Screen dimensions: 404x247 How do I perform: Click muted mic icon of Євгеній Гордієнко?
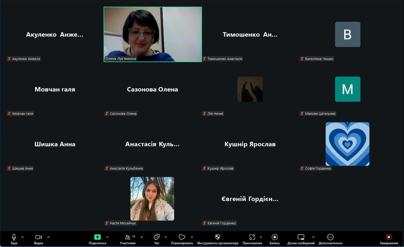(x=205, y=223)
